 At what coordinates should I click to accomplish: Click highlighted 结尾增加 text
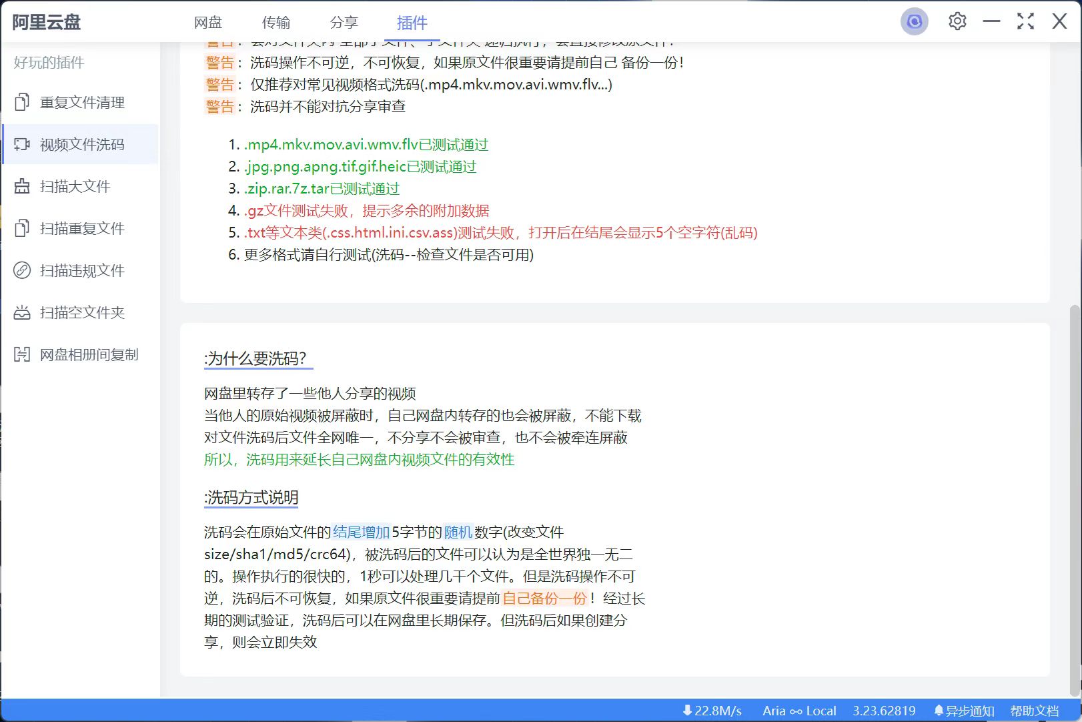(361, 532)
